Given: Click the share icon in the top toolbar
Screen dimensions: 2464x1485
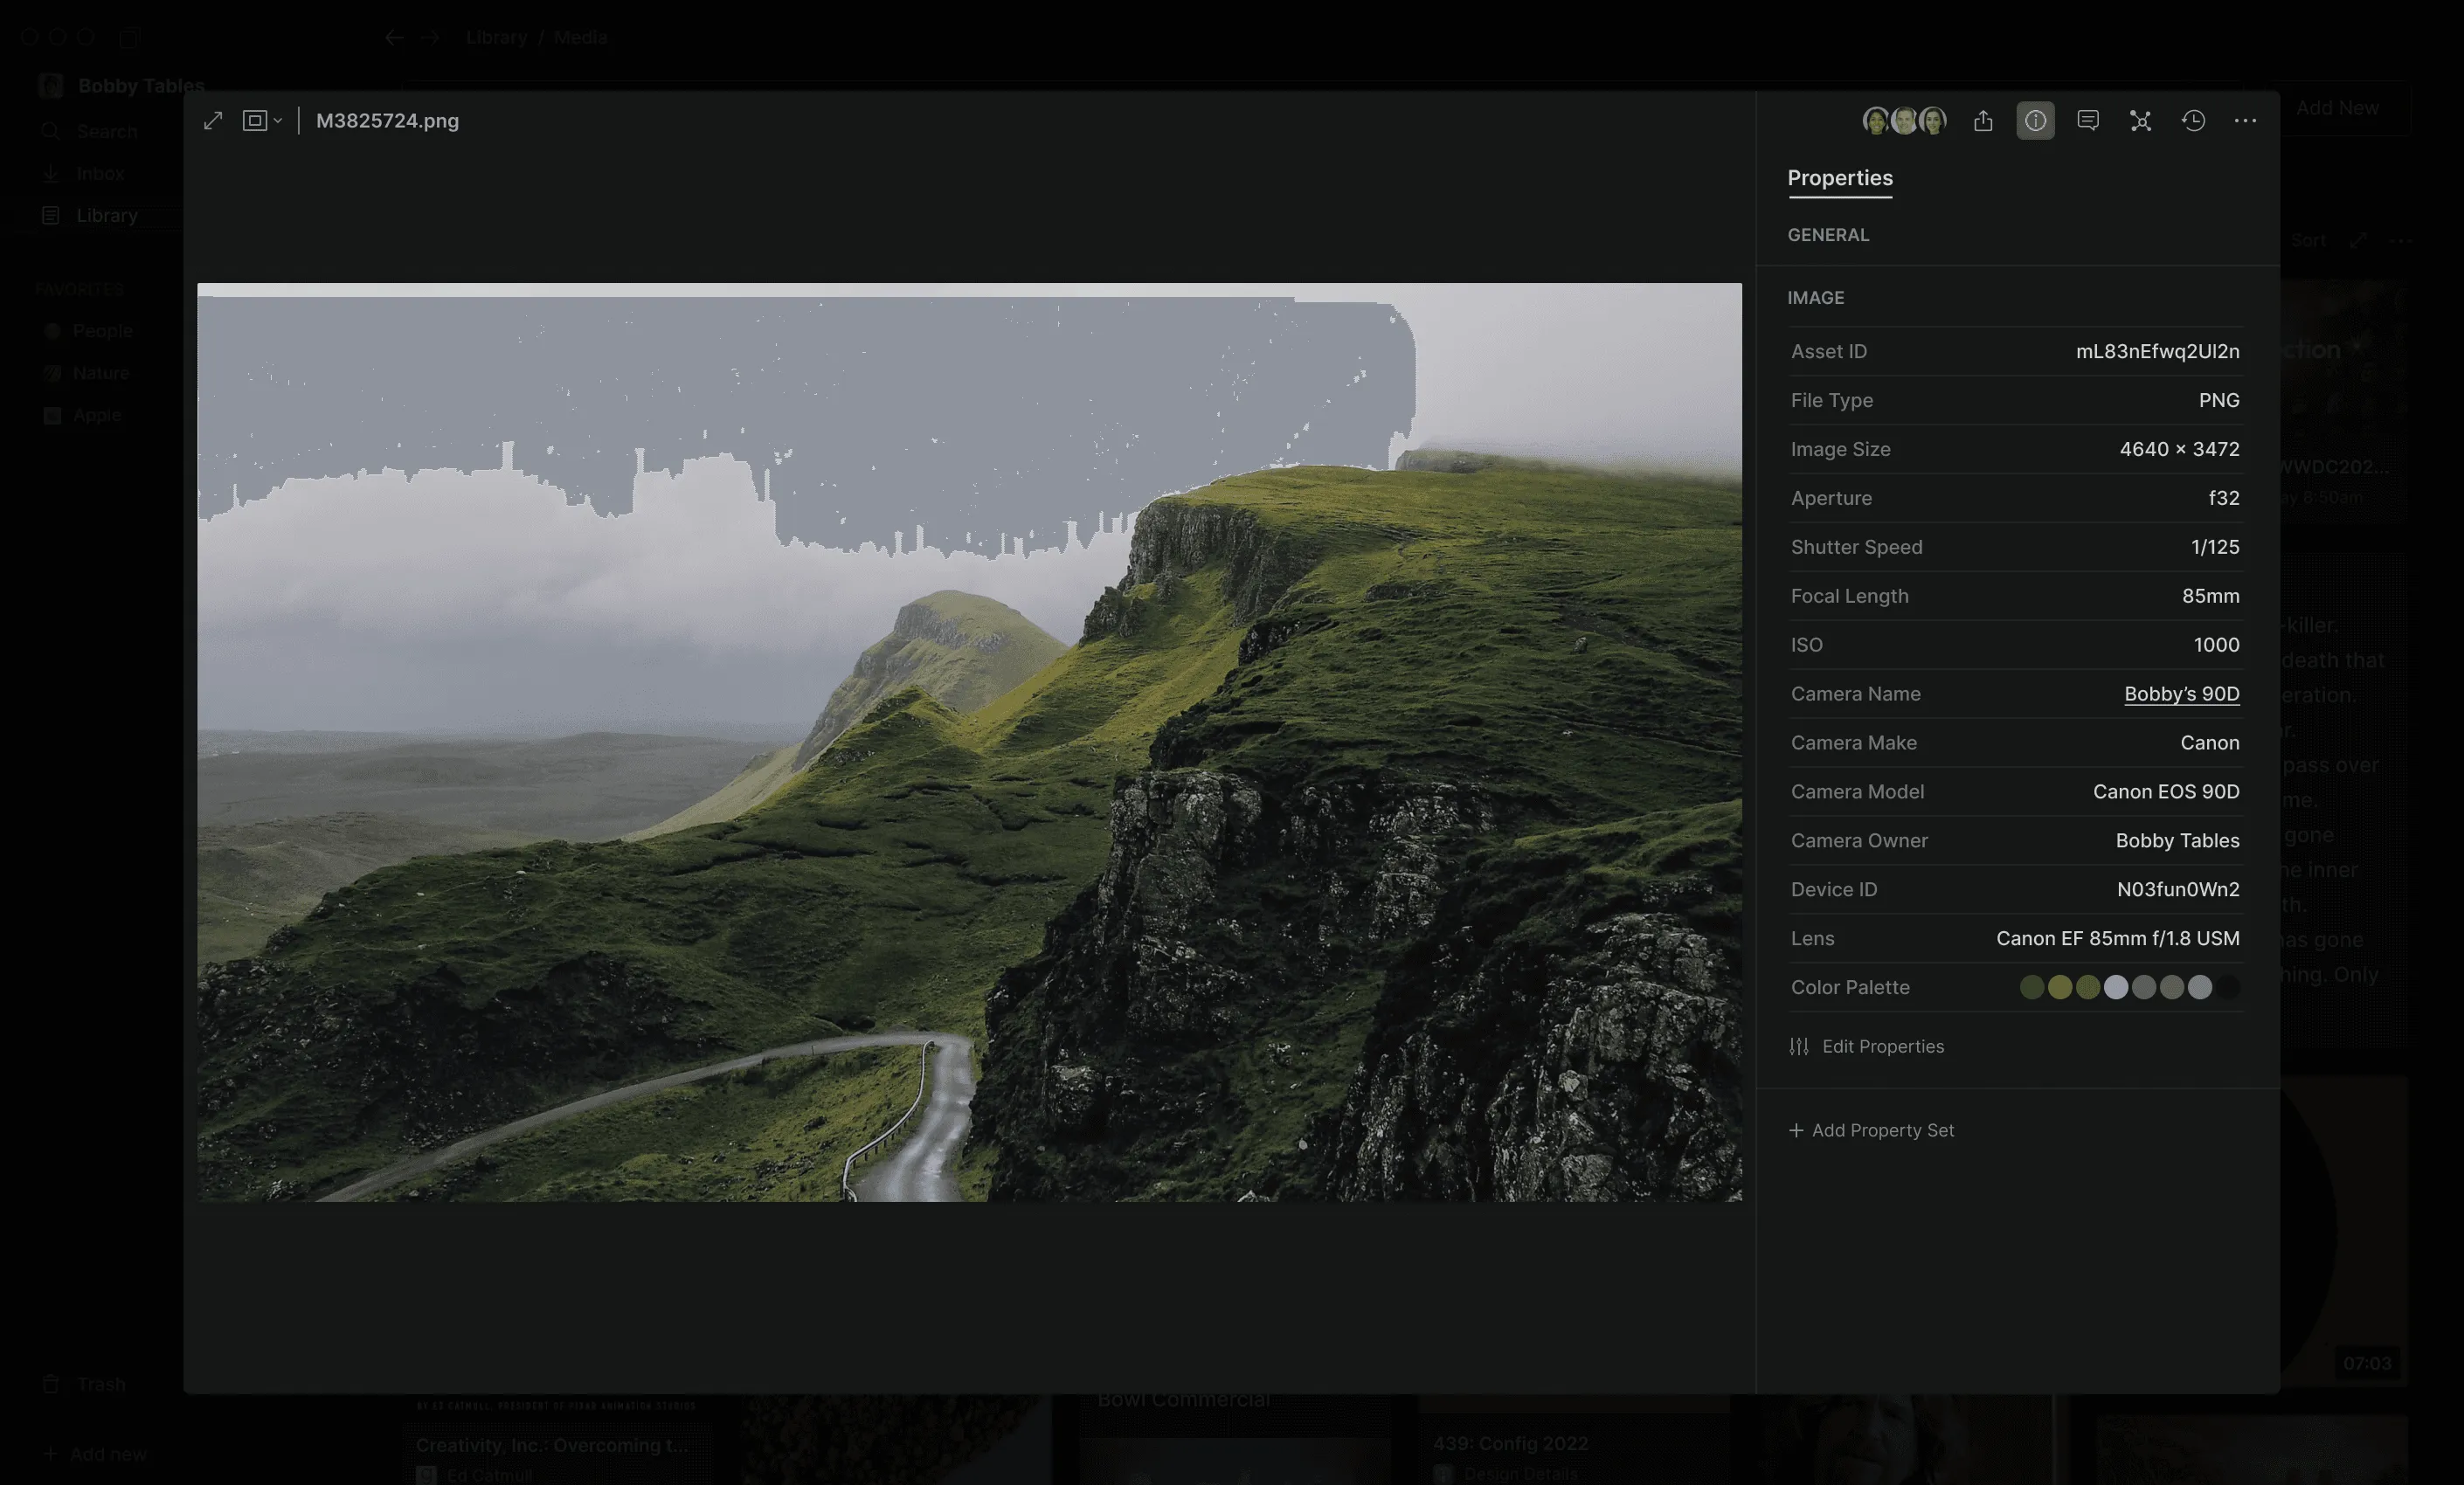Looking at the screenshot, I should 1983,121.
